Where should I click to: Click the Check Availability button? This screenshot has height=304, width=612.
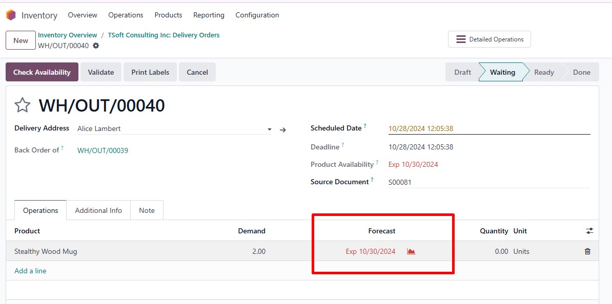click(x=42, y=72)
